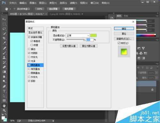160x123 pixels.
Task: Select the History Brush tool
Action: click(4, 62)
